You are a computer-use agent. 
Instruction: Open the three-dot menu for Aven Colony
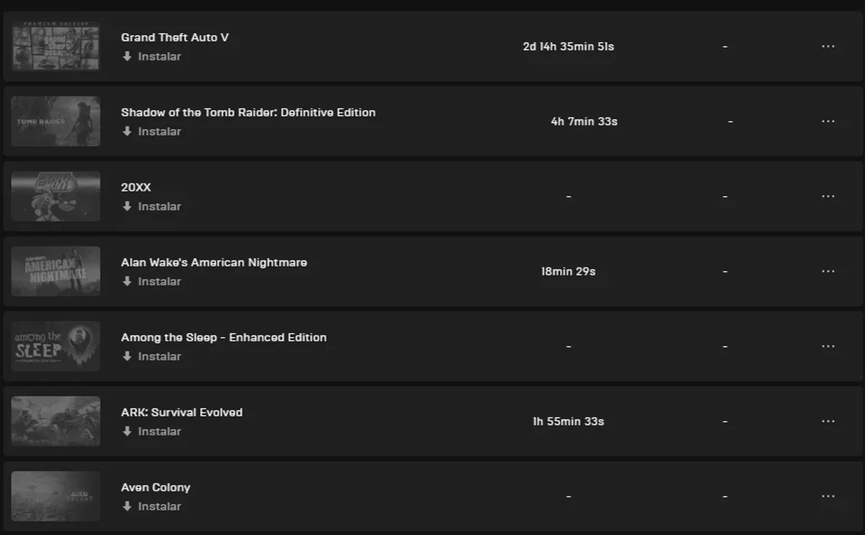click(x=828, y=496)
